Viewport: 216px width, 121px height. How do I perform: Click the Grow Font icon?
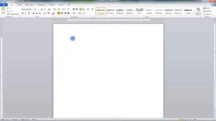pos(42,9)
